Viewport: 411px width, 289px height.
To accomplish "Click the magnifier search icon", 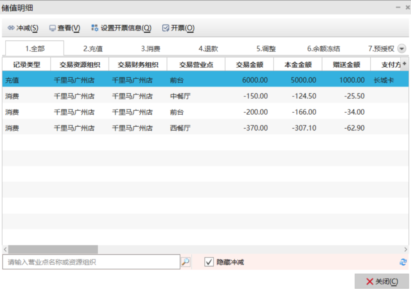I will [186, 262].
